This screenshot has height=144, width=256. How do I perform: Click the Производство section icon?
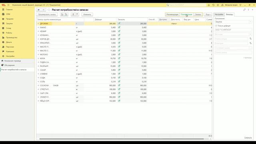point(3,37)
